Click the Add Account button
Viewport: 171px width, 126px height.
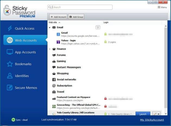click(x=58, y=17)
